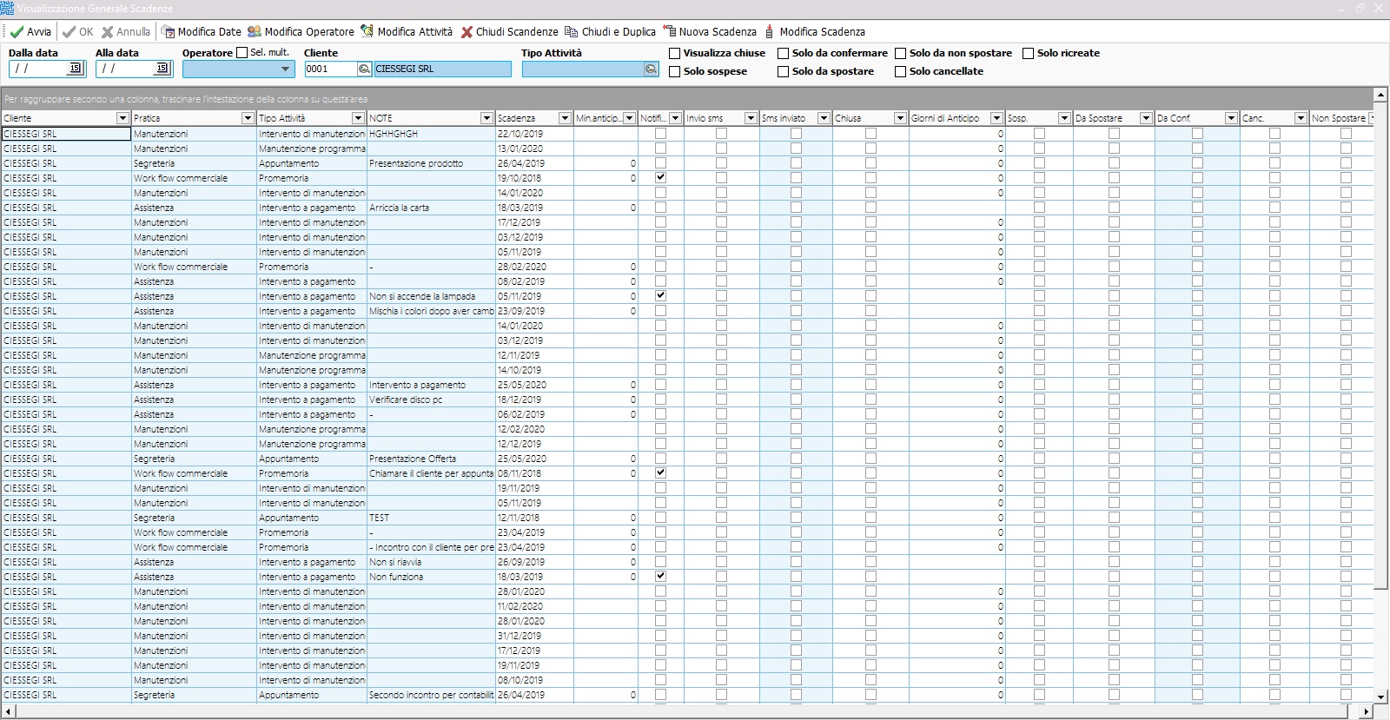
Task: Enable Solo cancellate filter
Action: point(901,71)
